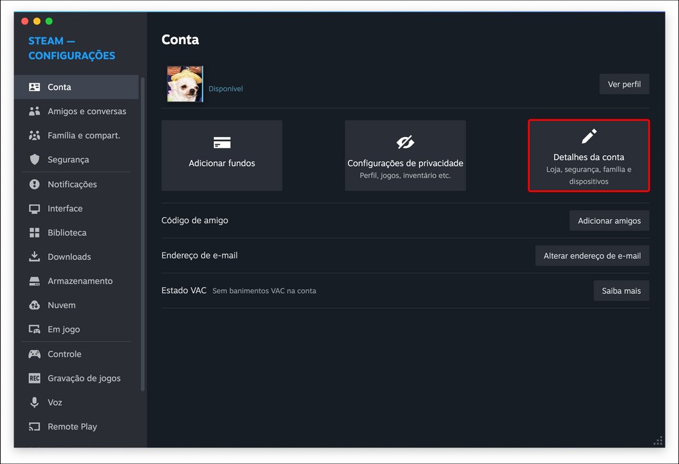This screenshot has width=679, height=464.
Task: Select the Segurança shield icon
Action: pos(35,160)
